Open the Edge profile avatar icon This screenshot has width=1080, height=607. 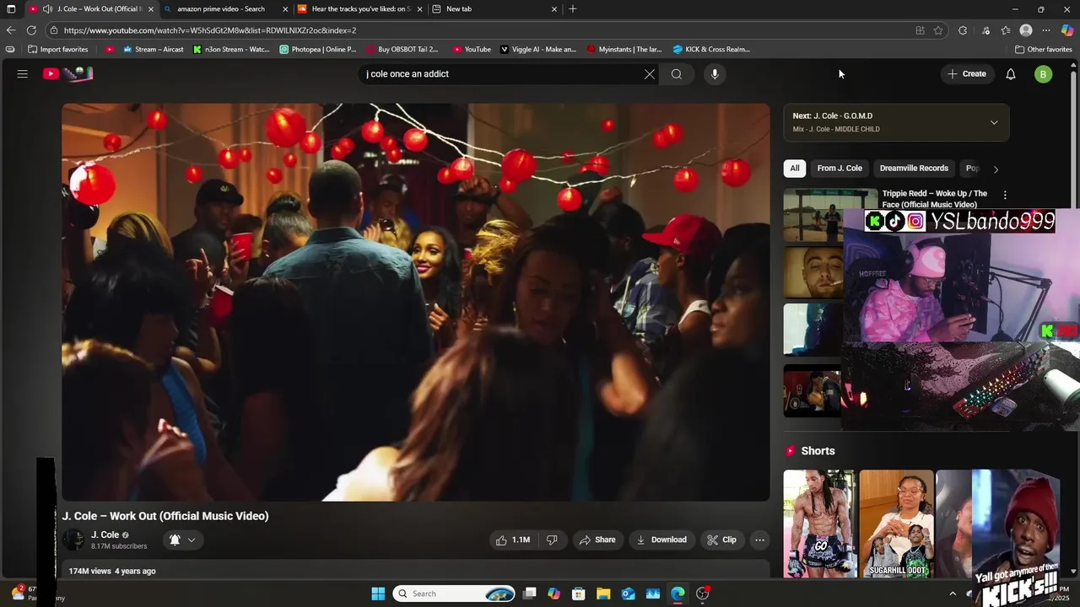1026,30
